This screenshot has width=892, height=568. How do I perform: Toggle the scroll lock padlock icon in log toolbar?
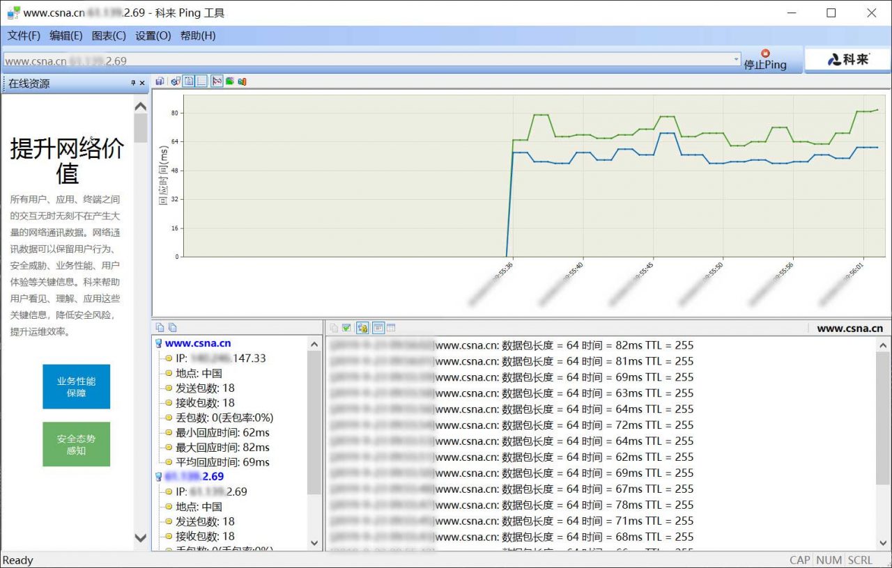point(362,328)
